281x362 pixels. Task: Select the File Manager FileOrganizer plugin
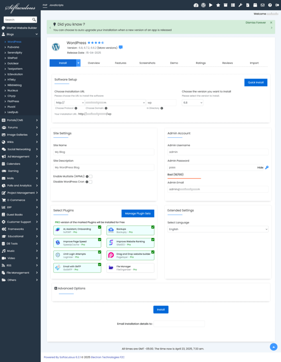[x=130, y=268]
